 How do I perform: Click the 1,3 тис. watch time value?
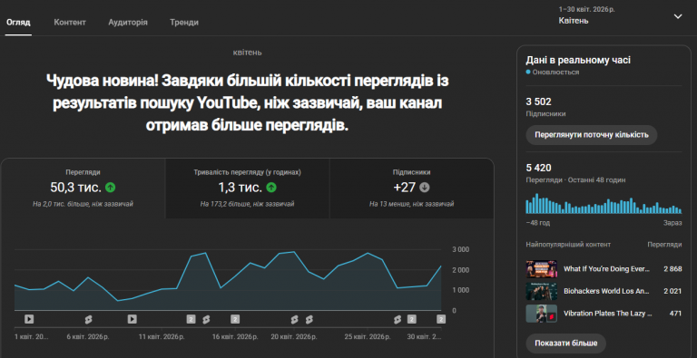(240, 188)
